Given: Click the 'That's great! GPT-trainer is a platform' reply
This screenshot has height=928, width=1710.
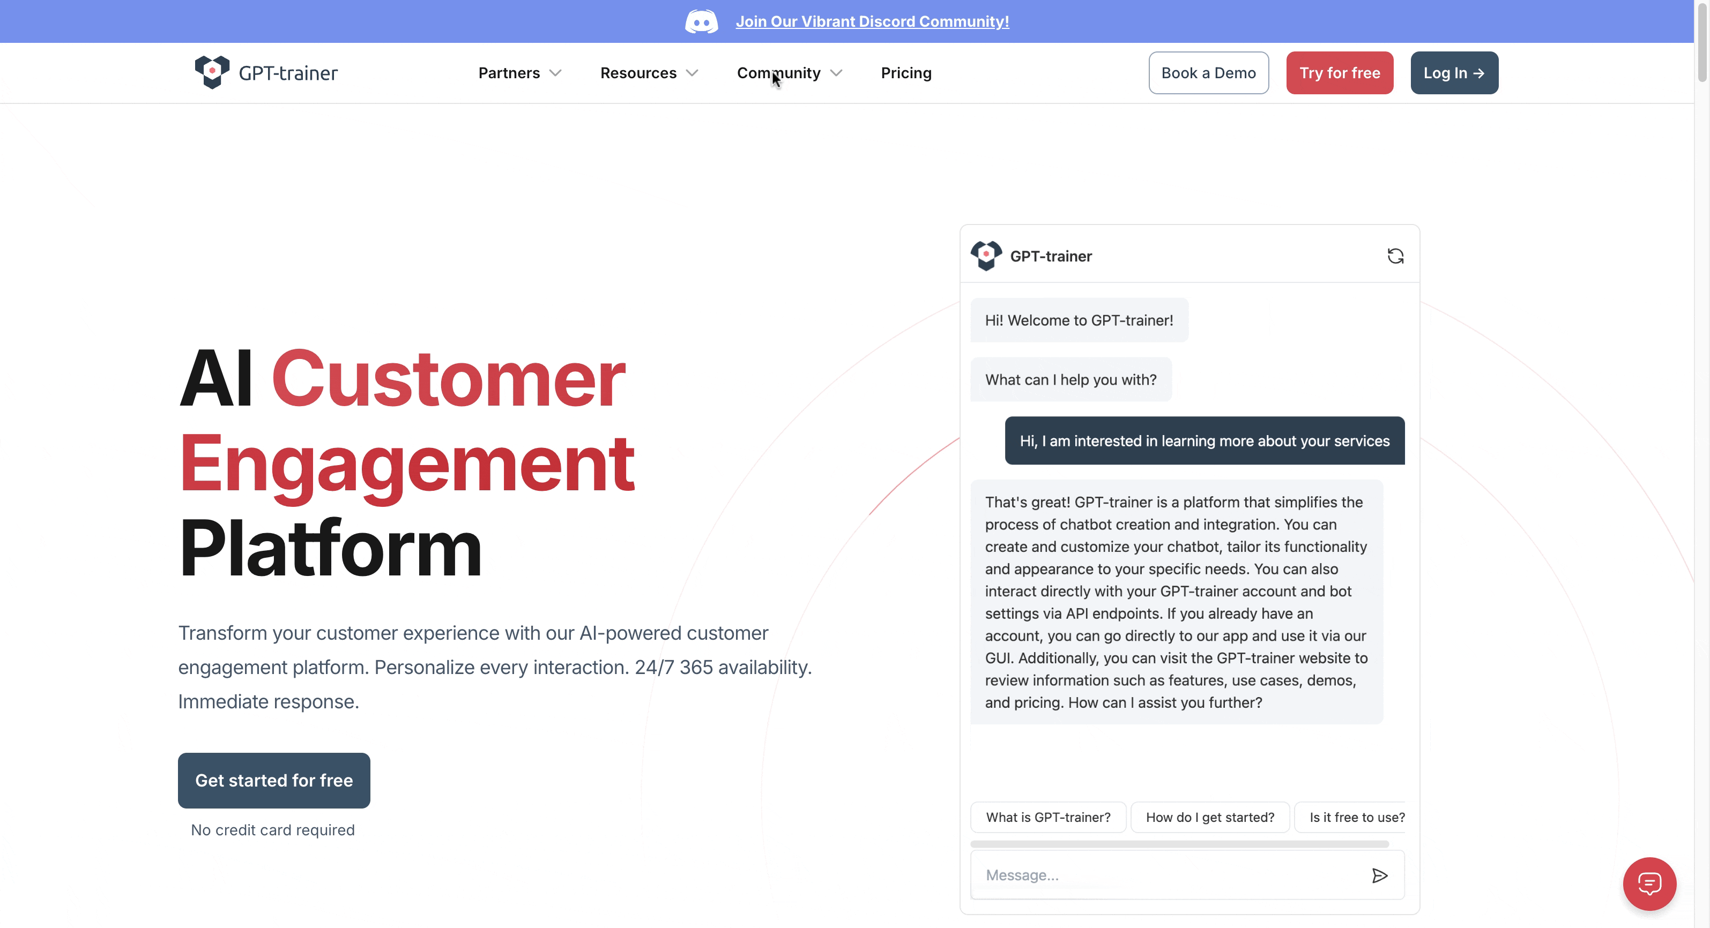Looking at the screenshot, I should point(1176,602).
